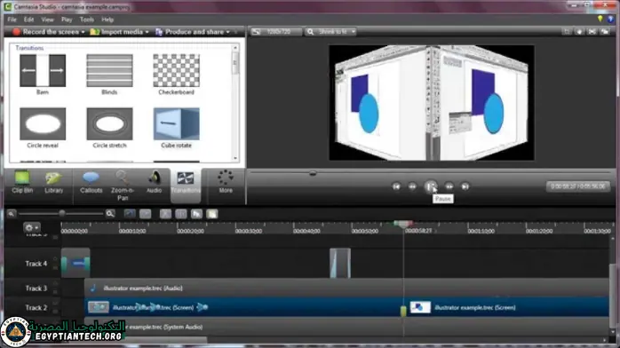
Task: Click the preview scrubber handle
Action: (x=313, y=173)
